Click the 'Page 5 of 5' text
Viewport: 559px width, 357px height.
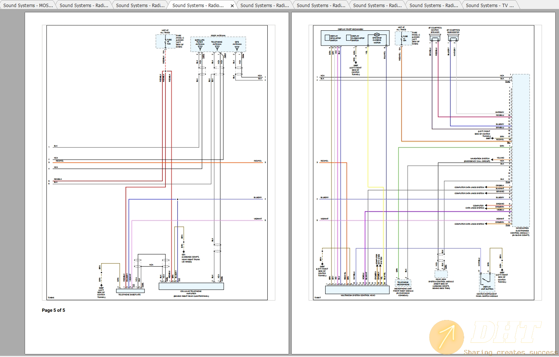click(x=53, y=310)
